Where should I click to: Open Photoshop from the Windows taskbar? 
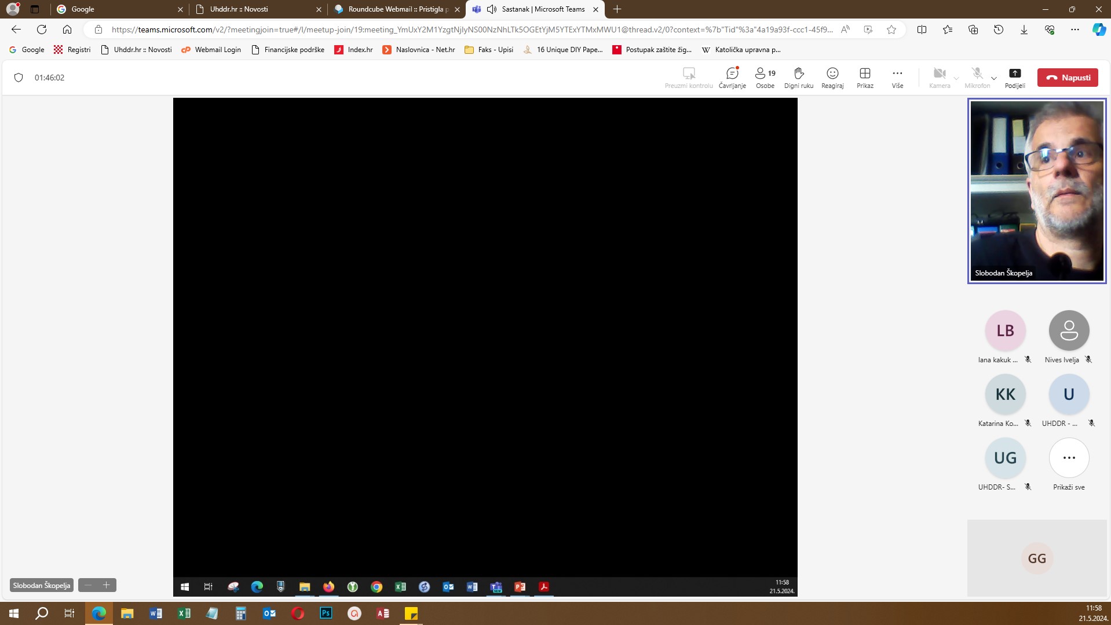tap(326, 613)
